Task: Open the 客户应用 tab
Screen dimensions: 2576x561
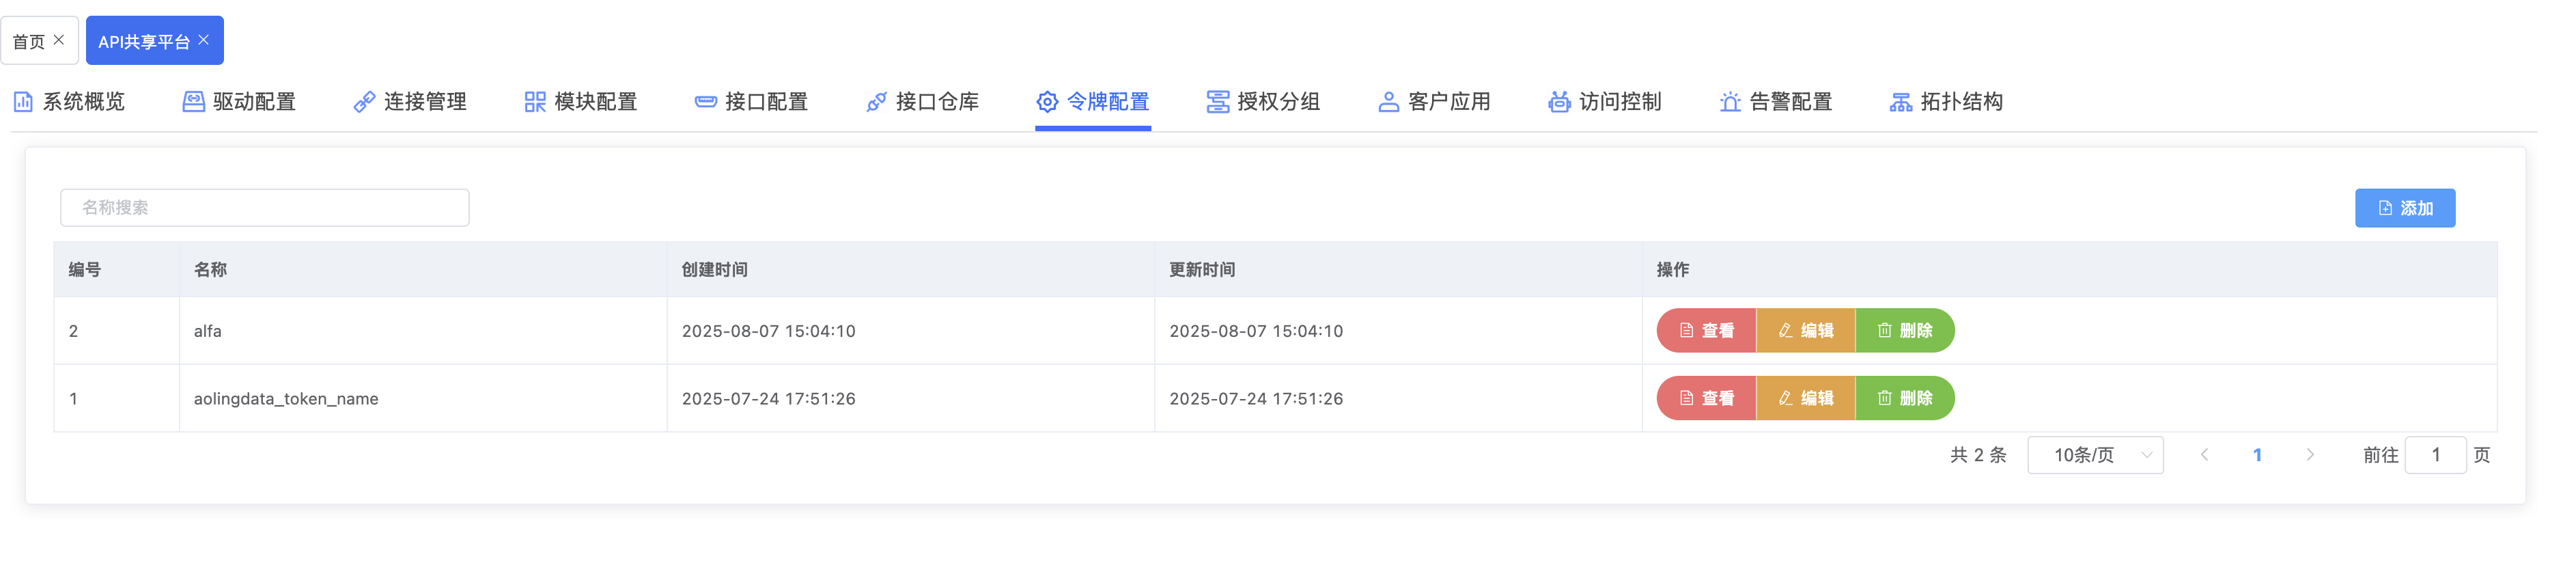Action: coord(1434,102)
